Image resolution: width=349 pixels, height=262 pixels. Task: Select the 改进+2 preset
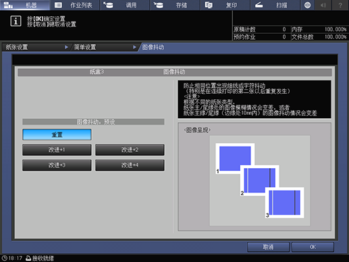(130, 150)
